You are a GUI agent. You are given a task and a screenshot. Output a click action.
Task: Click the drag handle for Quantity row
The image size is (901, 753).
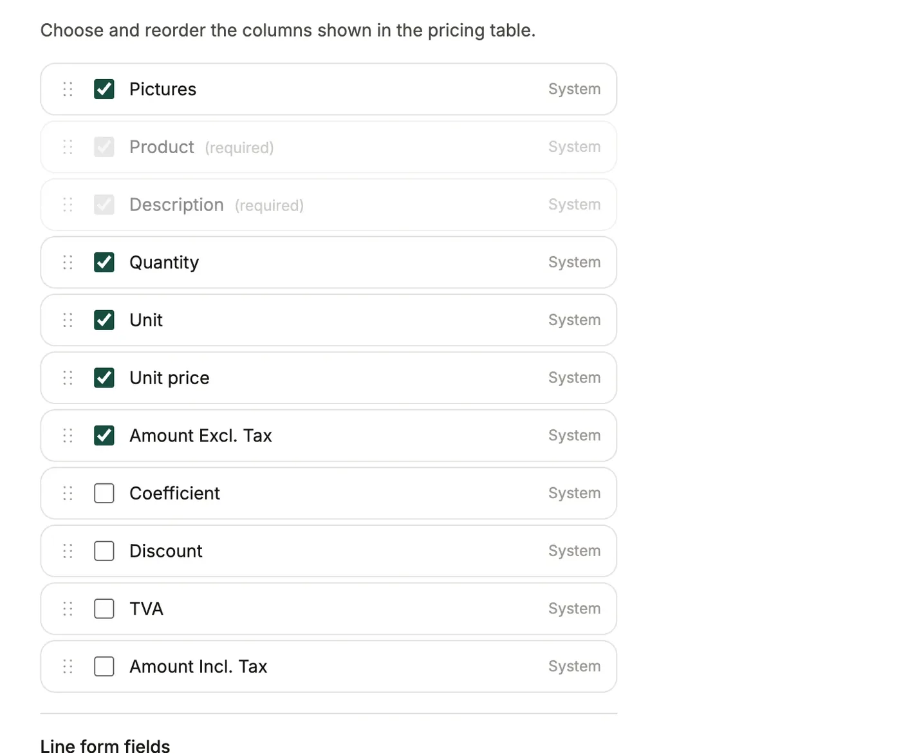click(68, 263)
